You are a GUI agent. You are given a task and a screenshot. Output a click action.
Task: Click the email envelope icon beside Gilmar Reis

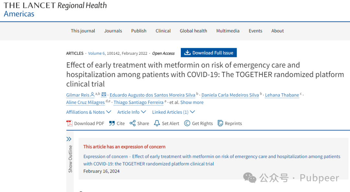point(104,95)
